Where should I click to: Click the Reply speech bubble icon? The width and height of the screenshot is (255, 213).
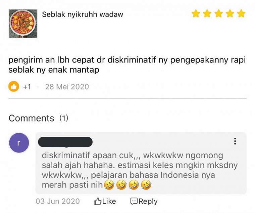pos(134,202)
